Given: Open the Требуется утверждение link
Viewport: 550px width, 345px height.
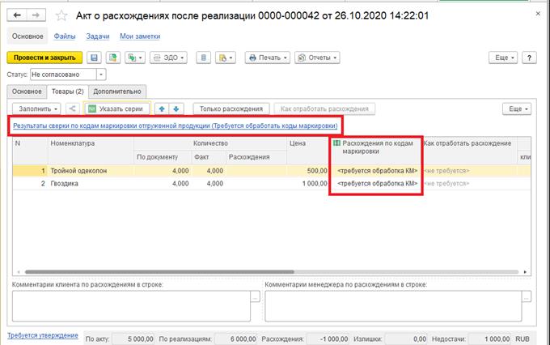Looking at the screenshot, I should tap(43, 335).
